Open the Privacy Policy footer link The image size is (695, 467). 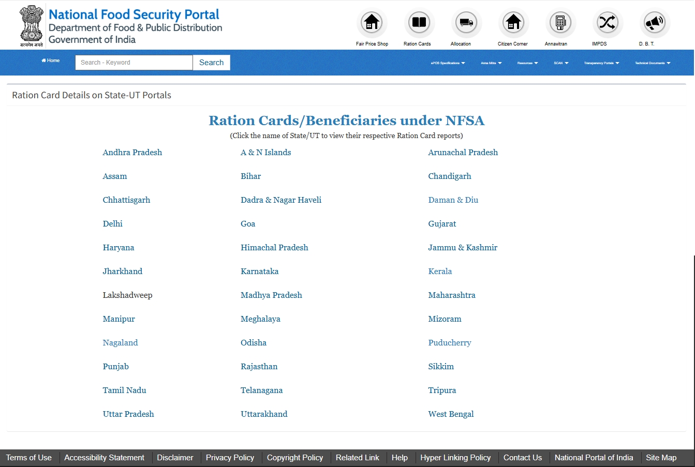point(230,458)
